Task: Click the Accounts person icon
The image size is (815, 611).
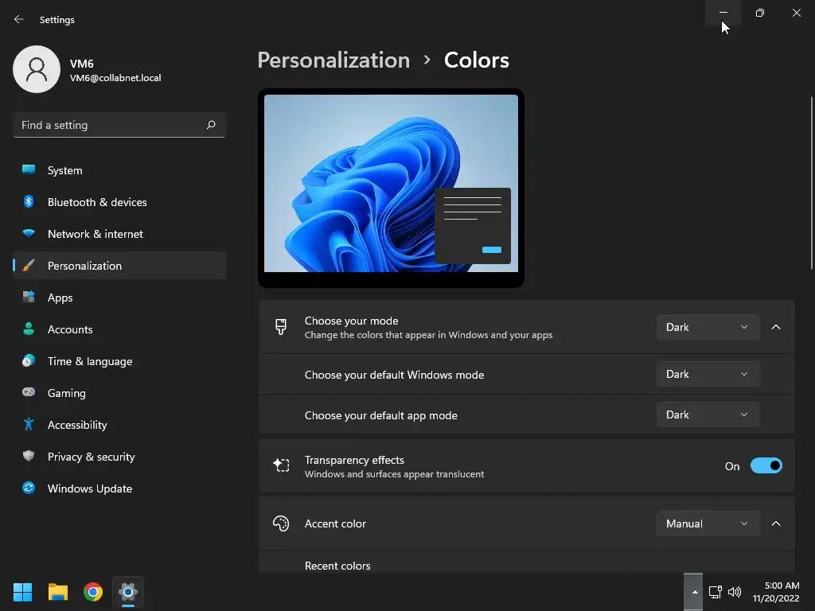Action: pos(29,329)
